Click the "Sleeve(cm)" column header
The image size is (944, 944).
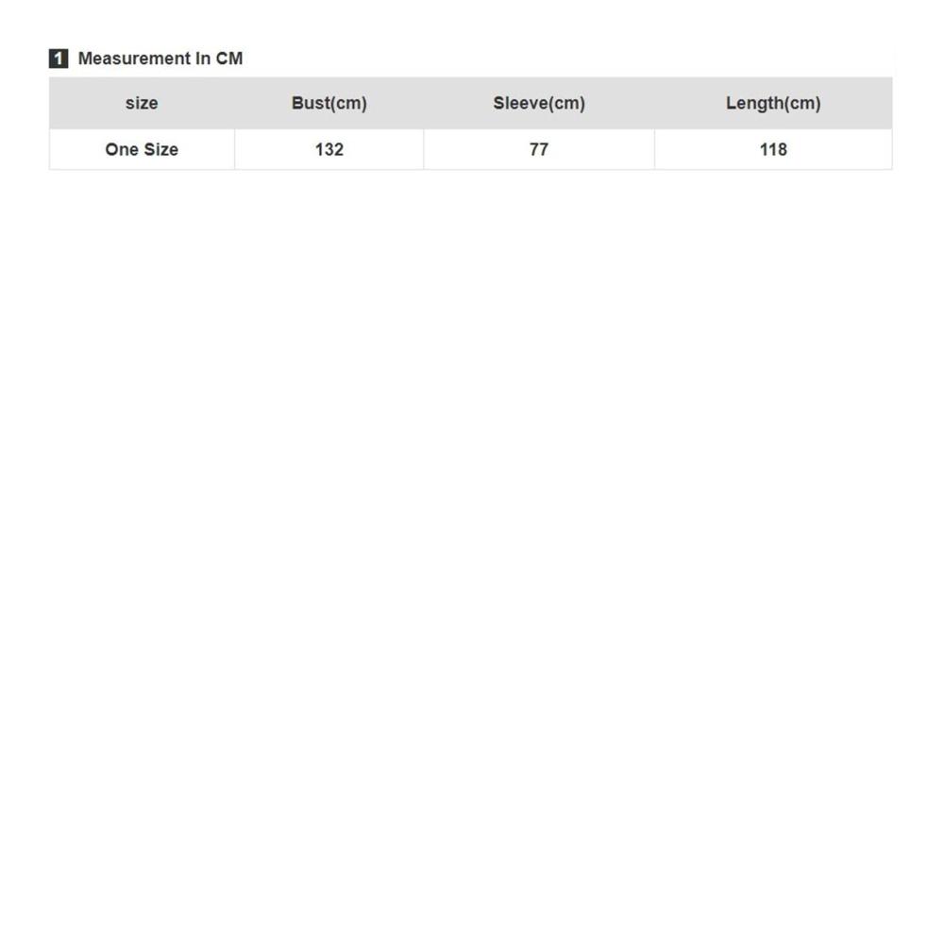pos(539,103)
